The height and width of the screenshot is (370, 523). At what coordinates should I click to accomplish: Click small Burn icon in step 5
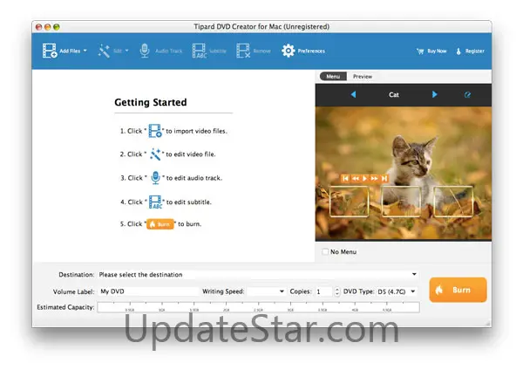tap(160, 224)
